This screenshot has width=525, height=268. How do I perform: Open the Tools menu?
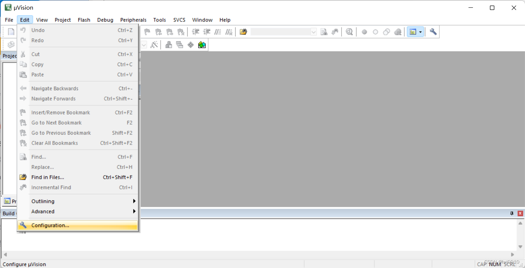159,20
